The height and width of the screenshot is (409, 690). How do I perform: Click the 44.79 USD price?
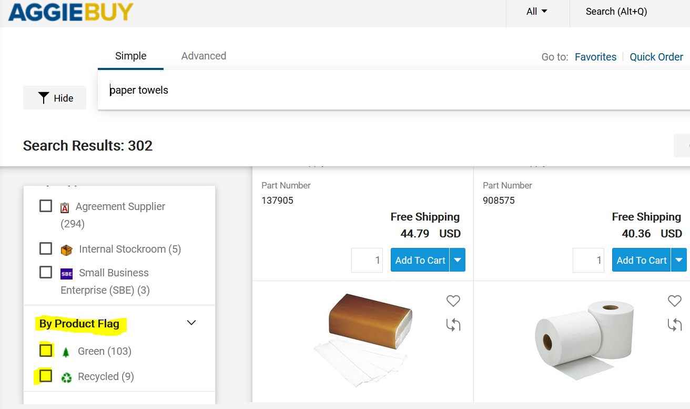point(431,233)
